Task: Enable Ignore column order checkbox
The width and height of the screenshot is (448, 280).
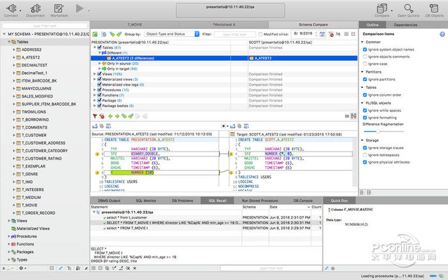Action: 365,95
